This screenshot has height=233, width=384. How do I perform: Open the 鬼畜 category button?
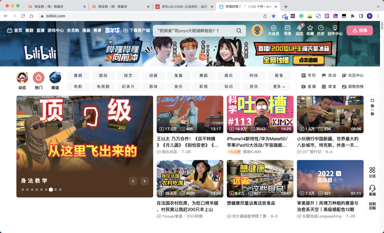tap(178, 76)
